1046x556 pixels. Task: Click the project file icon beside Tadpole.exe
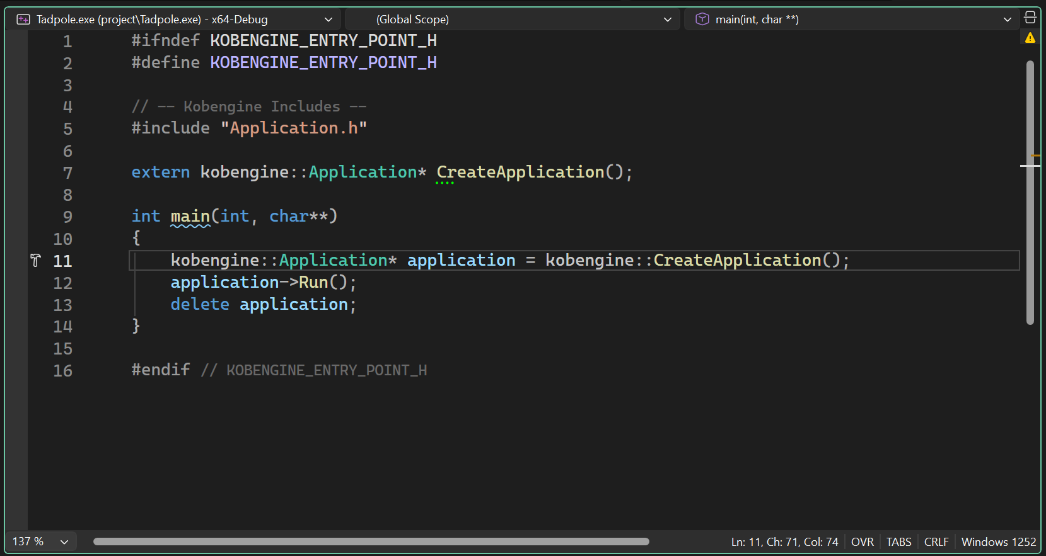23,20
